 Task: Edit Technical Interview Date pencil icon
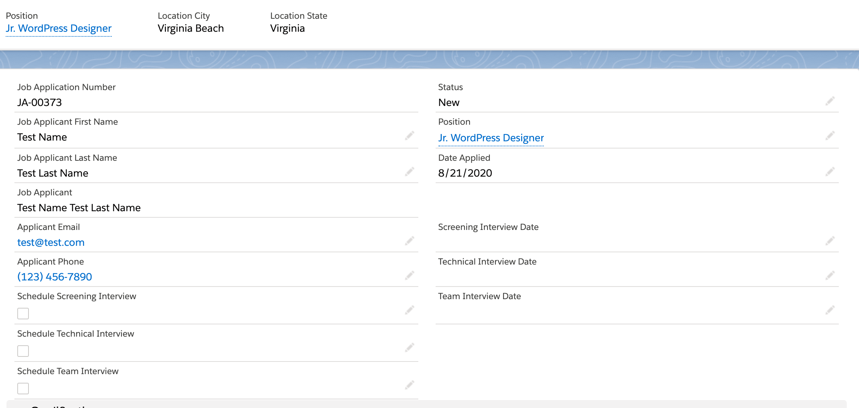tap(830, 275)
